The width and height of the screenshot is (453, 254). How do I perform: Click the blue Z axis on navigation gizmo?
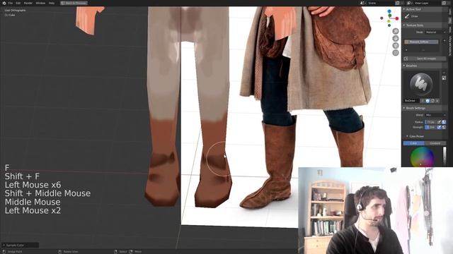389,11
